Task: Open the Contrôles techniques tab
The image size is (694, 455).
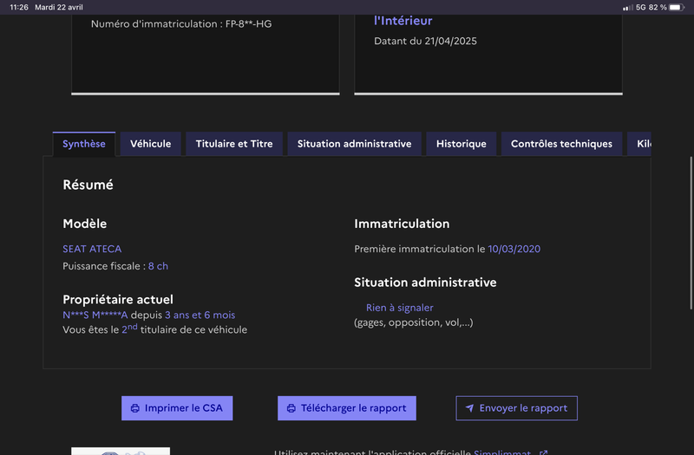Action: click(561, 144)
